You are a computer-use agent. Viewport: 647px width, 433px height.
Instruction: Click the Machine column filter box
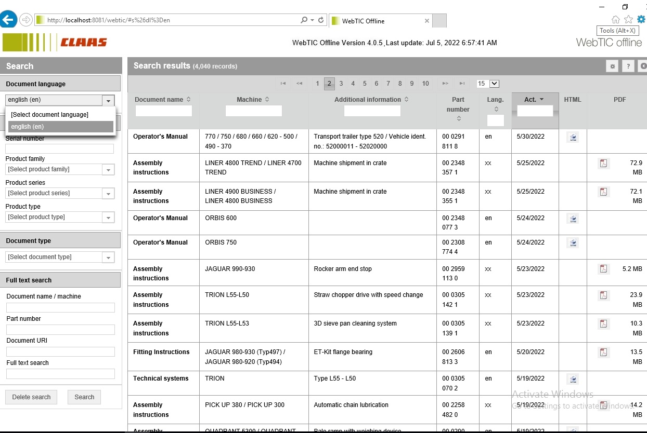pyautogui.click(x=254, y=111)
